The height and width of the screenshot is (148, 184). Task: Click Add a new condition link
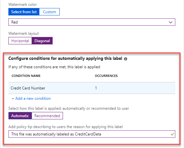click(x=33, y=98)
